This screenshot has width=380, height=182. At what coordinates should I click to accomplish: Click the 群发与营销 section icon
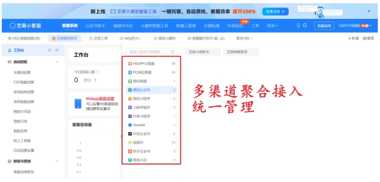click(x=9, y=161)
